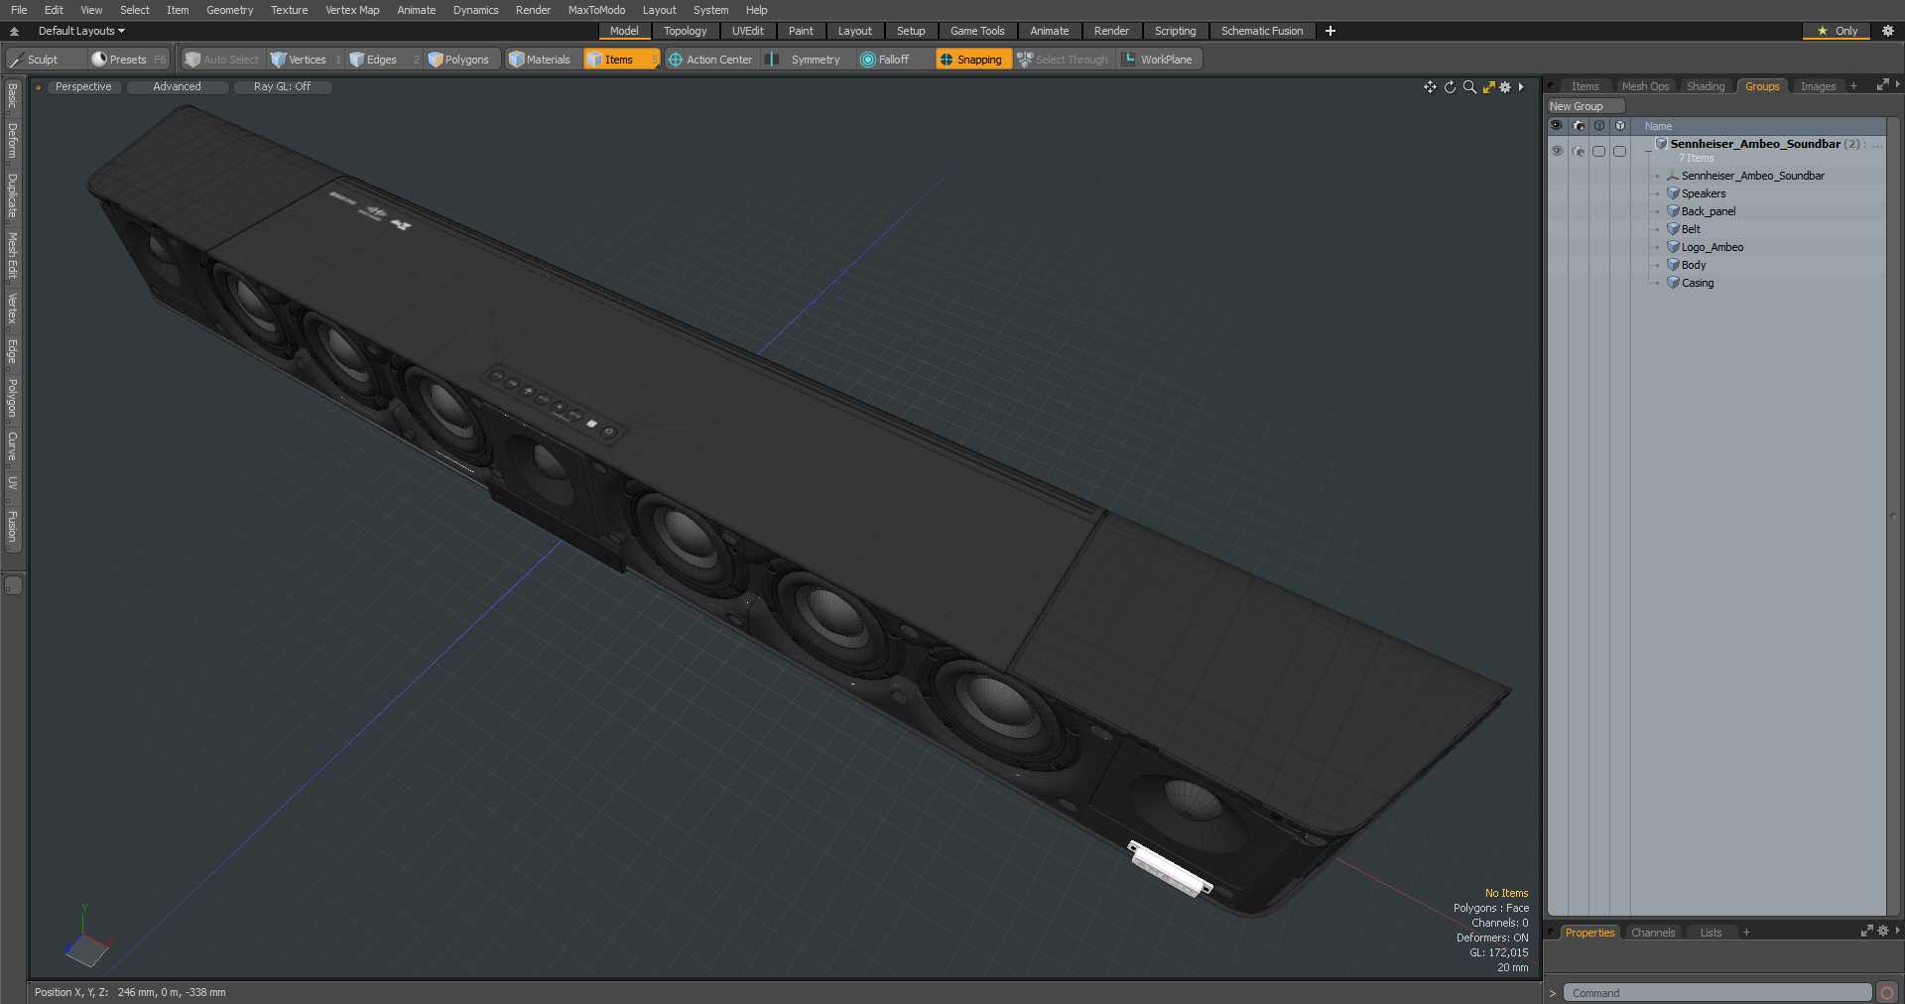Toggle Select Through option

click(1063, 60)
